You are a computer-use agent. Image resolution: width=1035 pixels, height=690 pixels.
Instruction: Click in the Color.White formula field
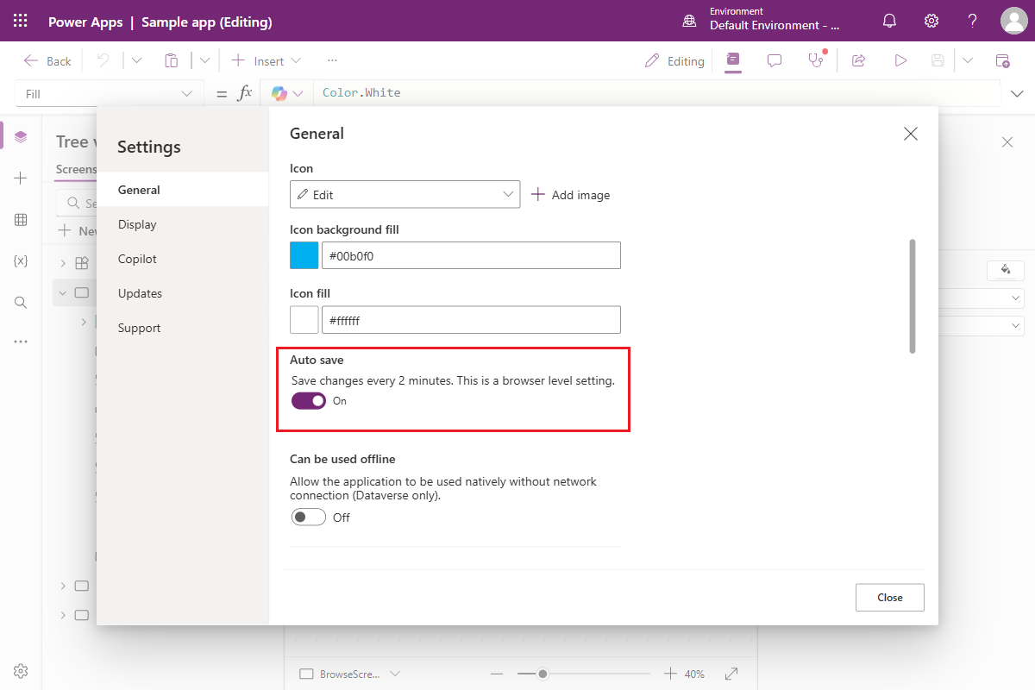click(655, 93)
